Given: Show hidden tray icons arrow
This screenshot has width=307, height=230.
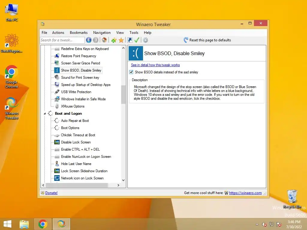Looking at the screenshot, I should (257, 224).
